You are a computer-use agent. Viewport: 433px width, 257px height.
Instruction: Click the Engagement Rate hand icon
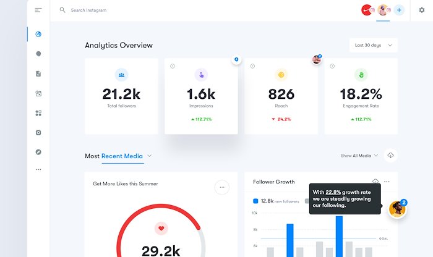click(361, 75)
